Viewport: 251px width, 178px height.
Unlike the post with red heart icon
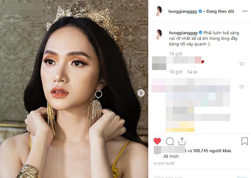157,141
